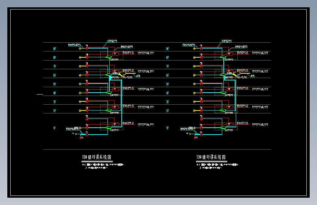The height and width of the screenshot is (205, 317).
Task: Select the 8F RVV3*1.0 label in 18# diagram
Action: point(128,53)
